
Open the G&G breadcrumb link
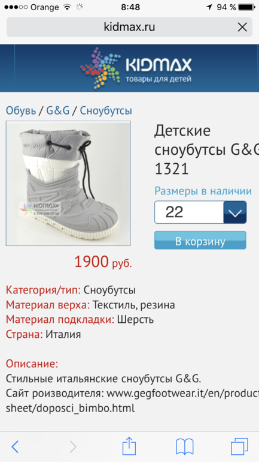(58, 111)
